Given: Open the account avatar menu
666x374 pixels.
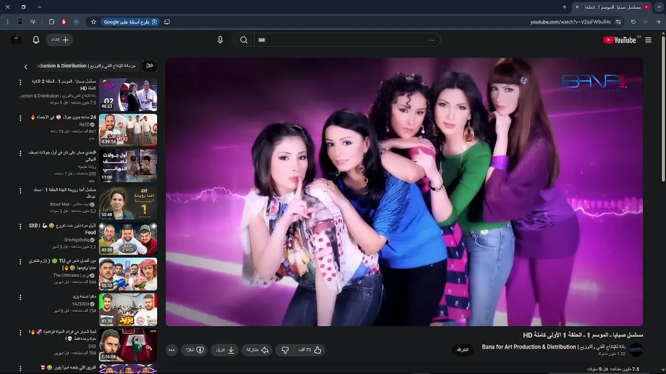Looking at the screenshot, I should pyautogui.click(x=16, y=39).
